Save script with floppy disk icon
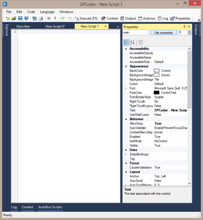 pos(20,18)
